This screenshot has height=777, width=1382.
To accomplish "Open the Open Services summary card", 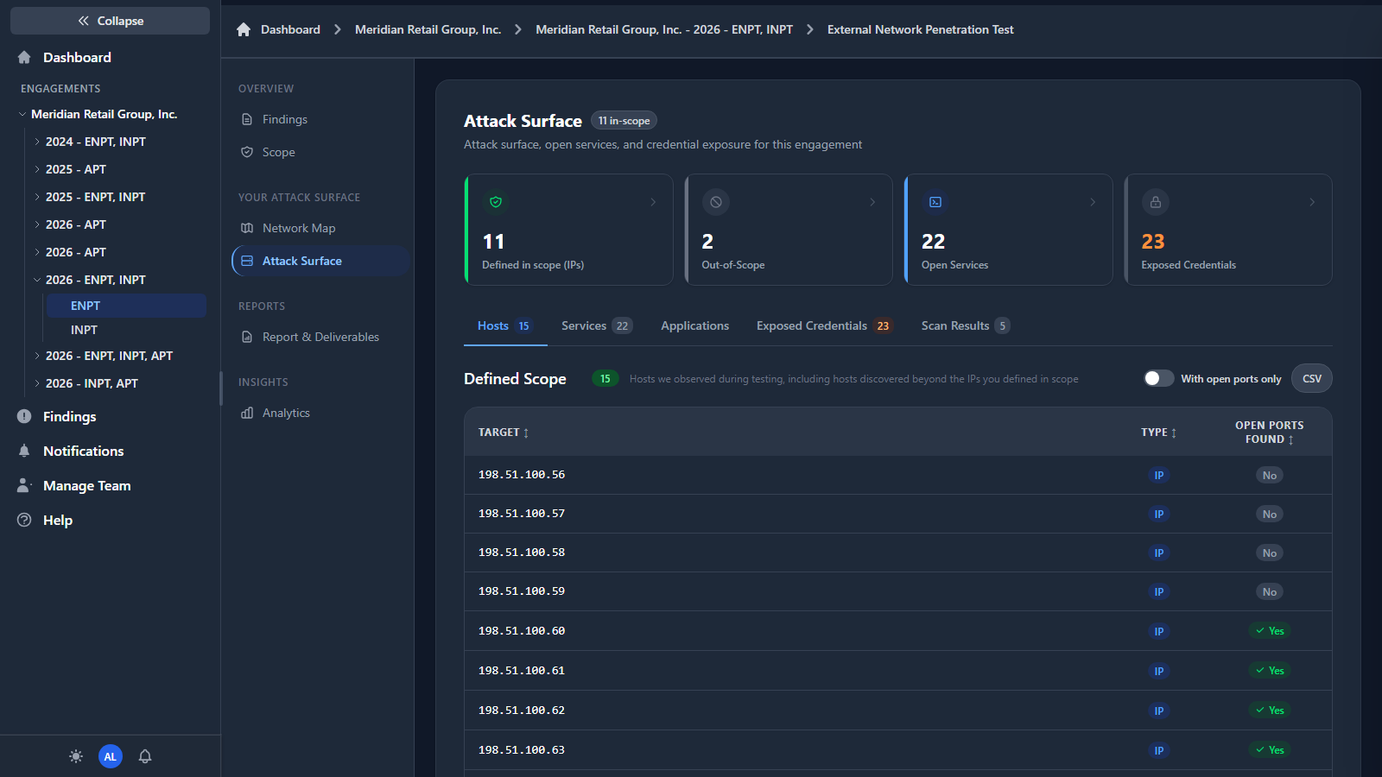I will 1008,230.
